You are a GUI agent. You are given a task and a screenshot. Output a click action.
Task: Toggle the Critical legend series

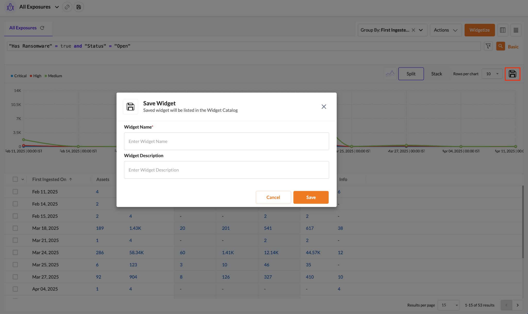click(x=19, y=76)
